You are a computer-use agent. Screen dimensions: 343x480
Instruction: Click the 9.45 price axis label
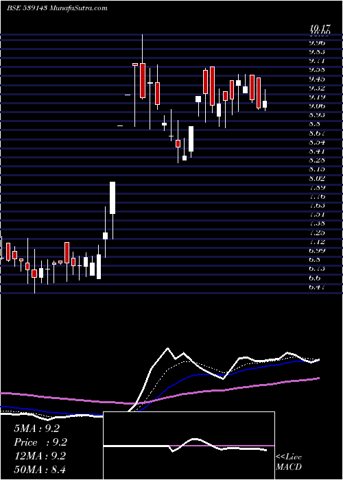pyautogui.click(x=316, y=79)
